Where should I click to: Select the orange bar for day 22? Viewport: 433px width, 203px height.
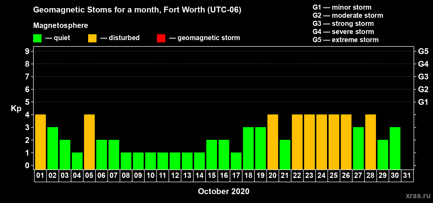(297, 142)
